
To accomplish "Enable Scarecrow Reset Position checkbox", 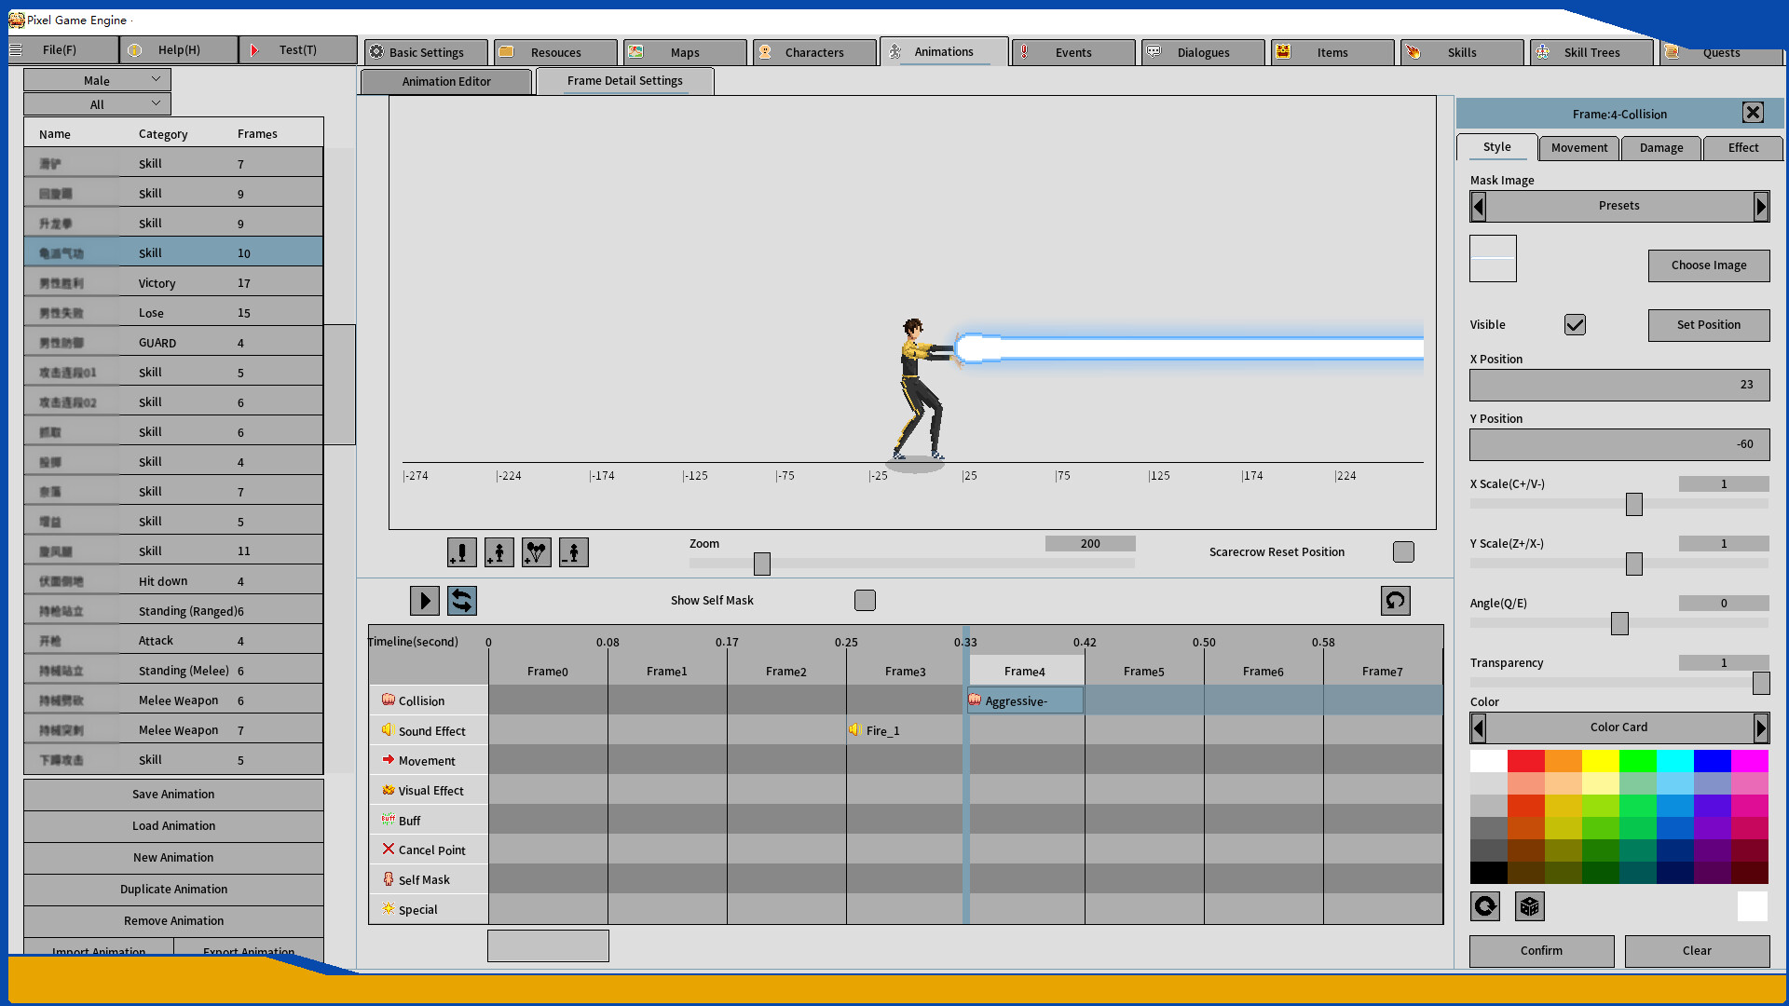I will [1403, 551].
